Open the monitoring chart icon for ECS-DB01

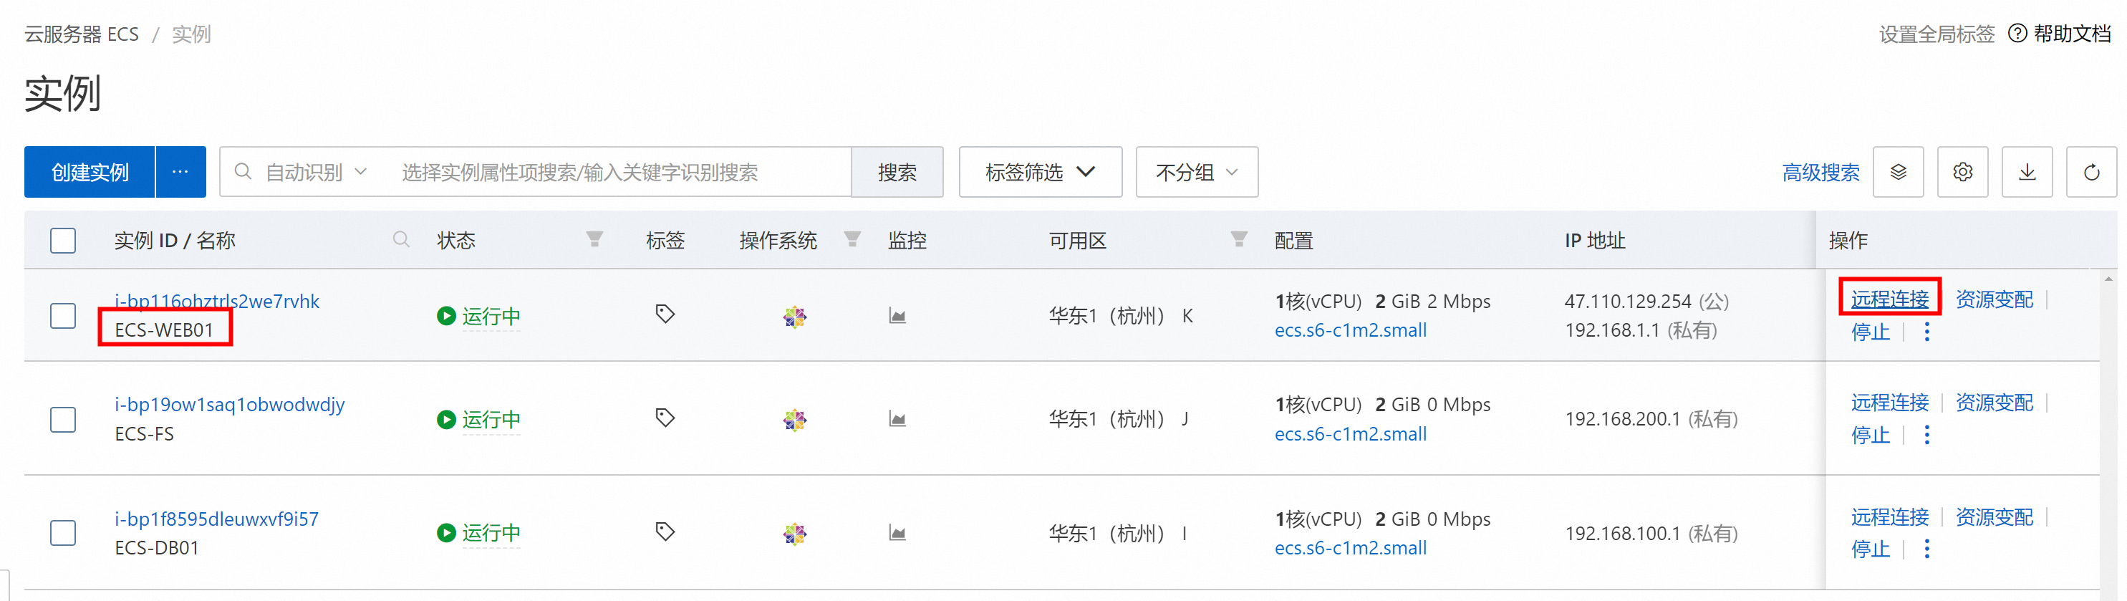pos(897,533)
